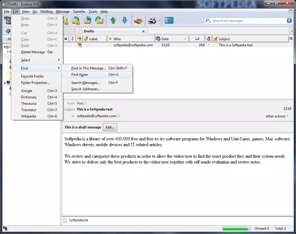The image size is (296, 234).
Task: Click the mail account icon in folder tree
Action: [x=8, y=47]
